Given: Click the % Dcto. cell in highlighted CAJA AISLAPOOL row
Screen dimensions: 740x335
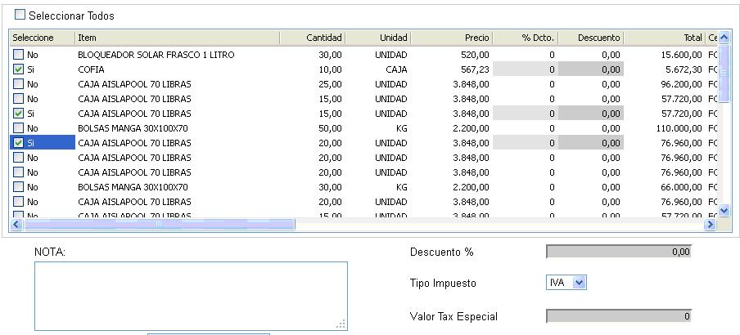Looking at the screenshot, I should [x=526, y=143].
